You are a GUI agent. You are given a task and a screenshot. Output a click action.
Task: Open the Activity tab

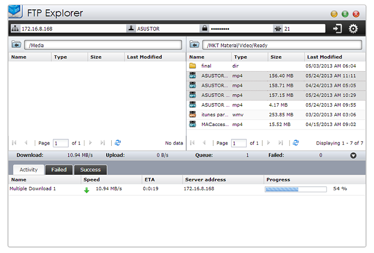(28, 170)
